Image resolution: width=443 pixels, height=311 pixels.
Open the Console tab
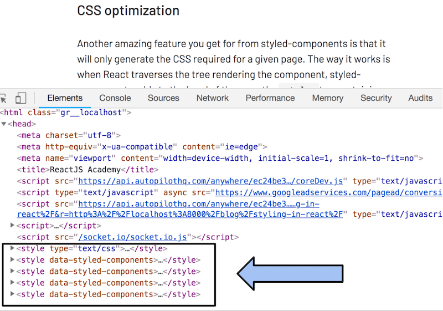115,98
